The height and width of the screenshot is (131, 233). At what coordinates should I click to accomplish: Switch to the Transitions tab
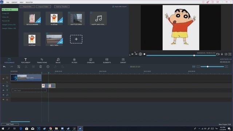click(x=42, y=61)
